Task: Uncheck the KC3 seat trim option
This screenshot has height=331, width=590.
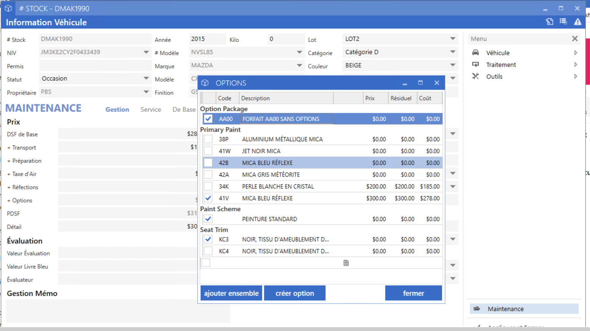Action: (x=208, y=239)
